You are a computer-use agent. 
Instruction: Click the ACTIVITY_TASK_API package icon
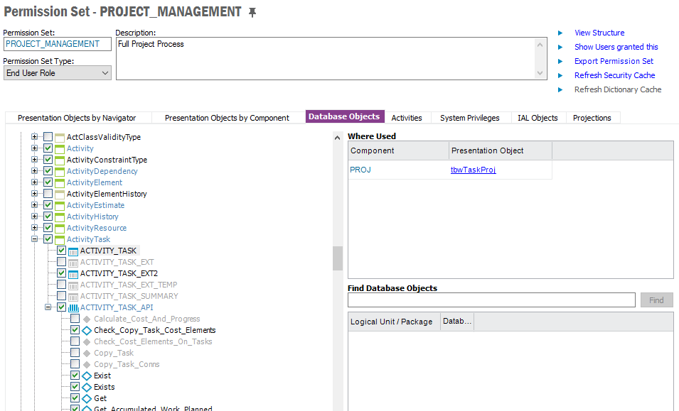pos(73,307)
